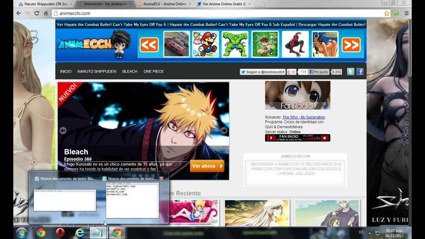The height and width of the screenshot is (239, 425).
Task: Click the games carousel previous << button
Action: point(149,44)
